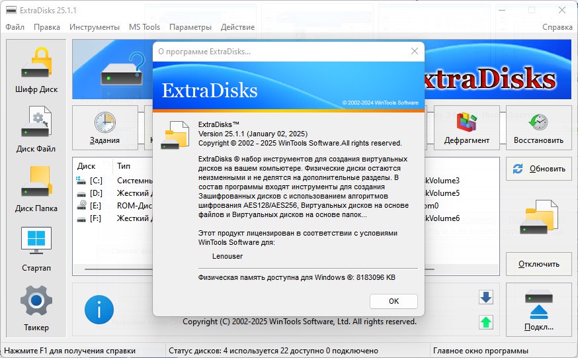
Task: Click the folder icon in About dialog
Action: [x=175, y=135]
